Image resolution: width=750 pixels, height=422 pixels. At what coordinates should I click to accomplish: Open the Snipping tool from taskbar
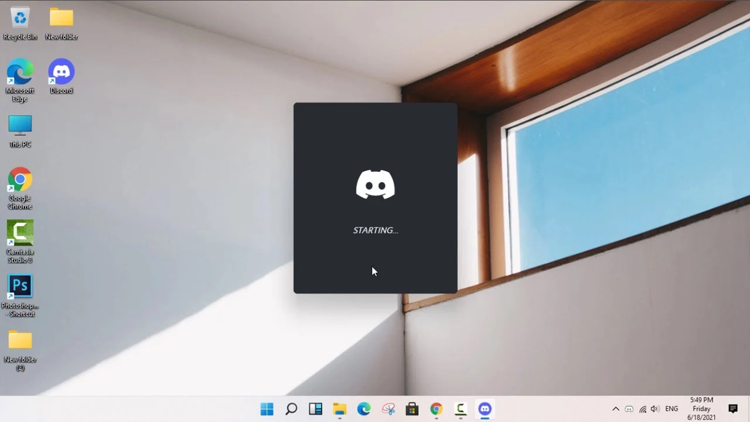[388, 409]
